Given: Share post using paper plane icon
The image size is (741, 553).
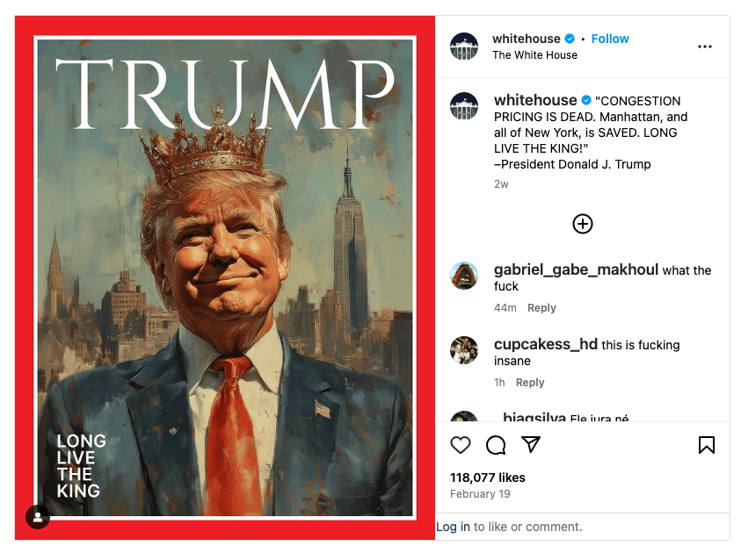Looking at the screenshot, I should pos(531,444).
